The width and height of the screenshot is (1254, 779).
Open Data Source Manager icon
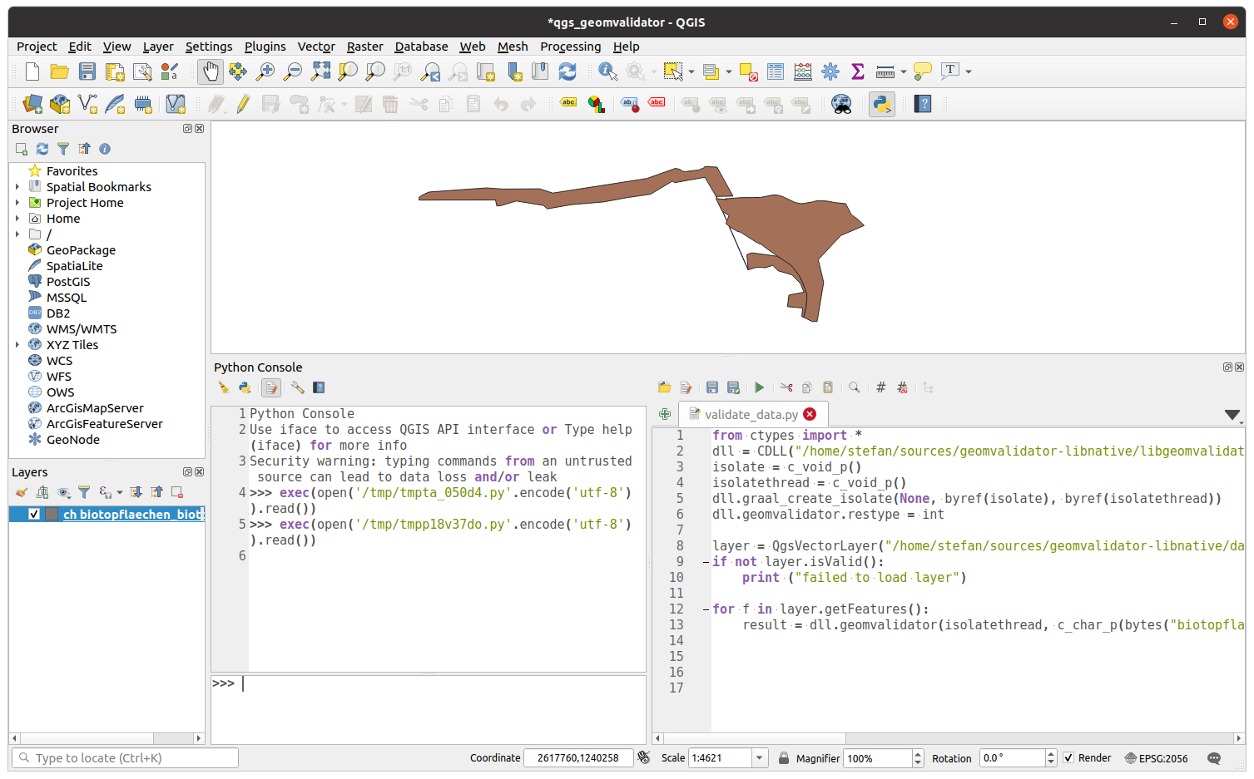pyautogui.click(x=32, y=104)
